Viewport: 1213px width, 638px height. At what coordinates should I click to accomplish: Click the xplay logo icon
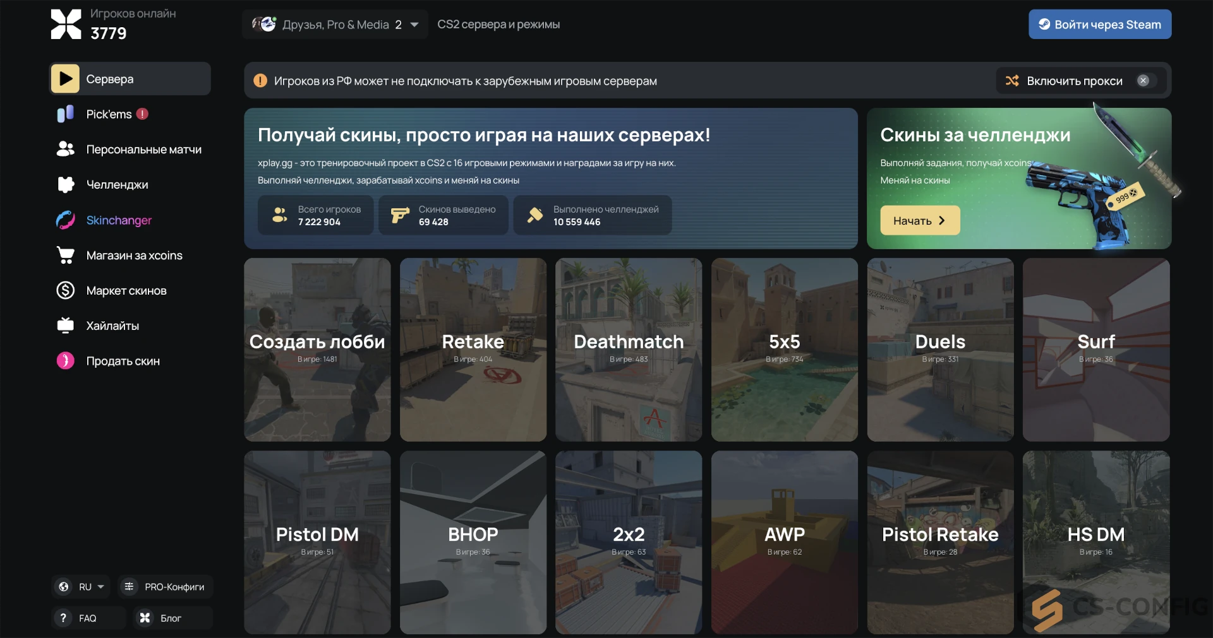click(x=66, y=24)
